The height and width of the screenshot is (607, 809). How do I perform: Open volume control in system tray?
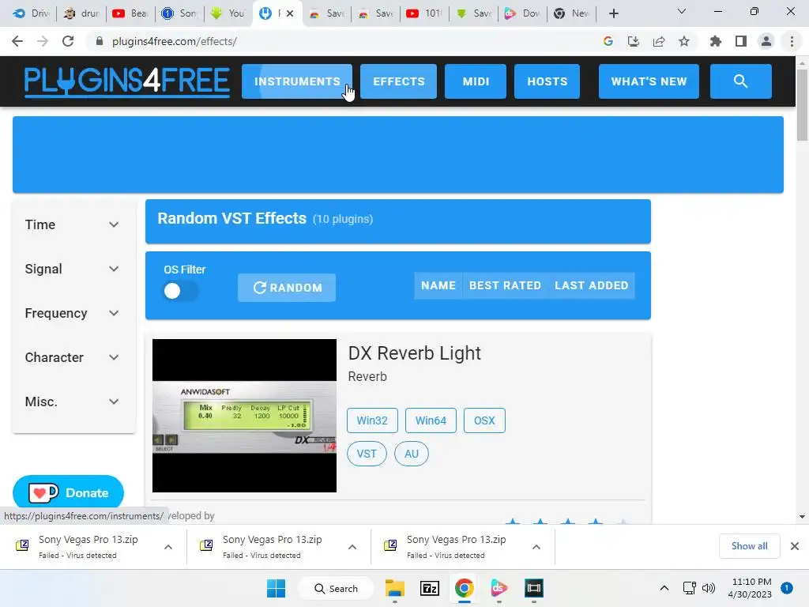709,588
